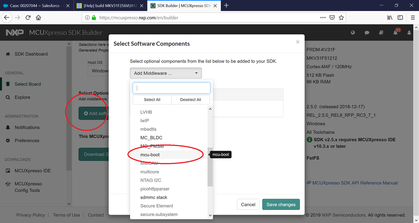Image resolution: width=419 pixels, height=223 pixels.
Task: Close the Select Software Components dialog
Action: [x=298, y=42]
